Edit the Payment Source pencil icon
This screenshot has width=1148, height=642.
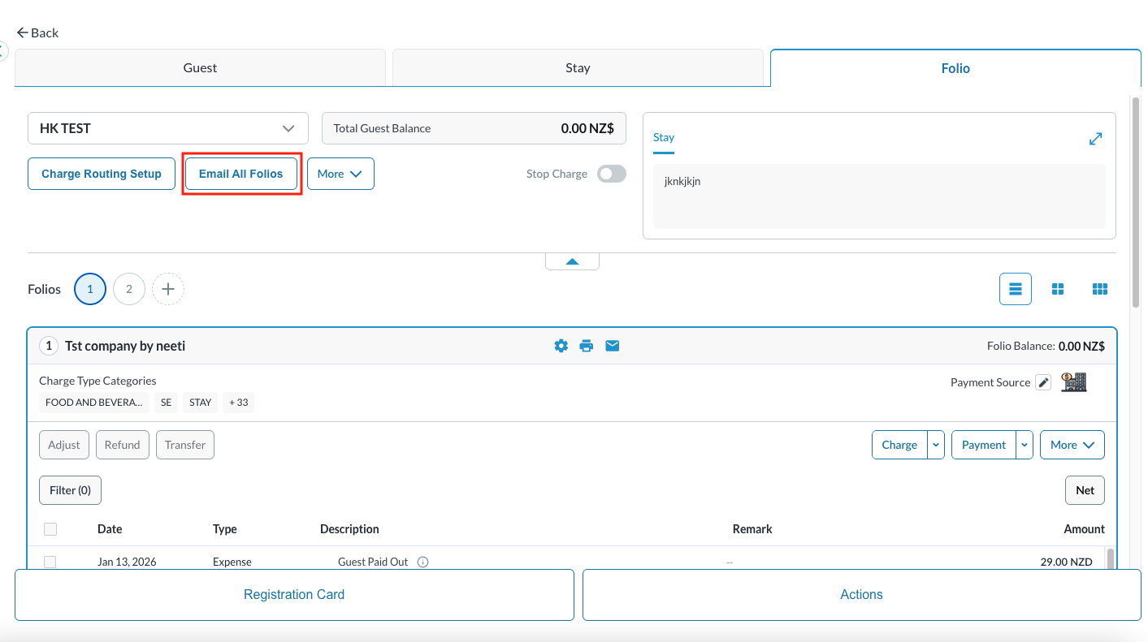click(x=1043, y=382)
